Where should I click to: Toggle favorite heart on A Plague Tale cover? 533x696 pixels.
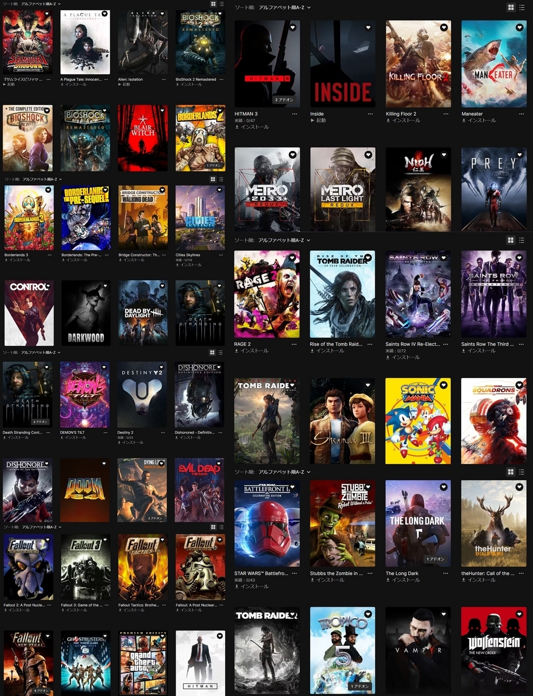point(104,14)
